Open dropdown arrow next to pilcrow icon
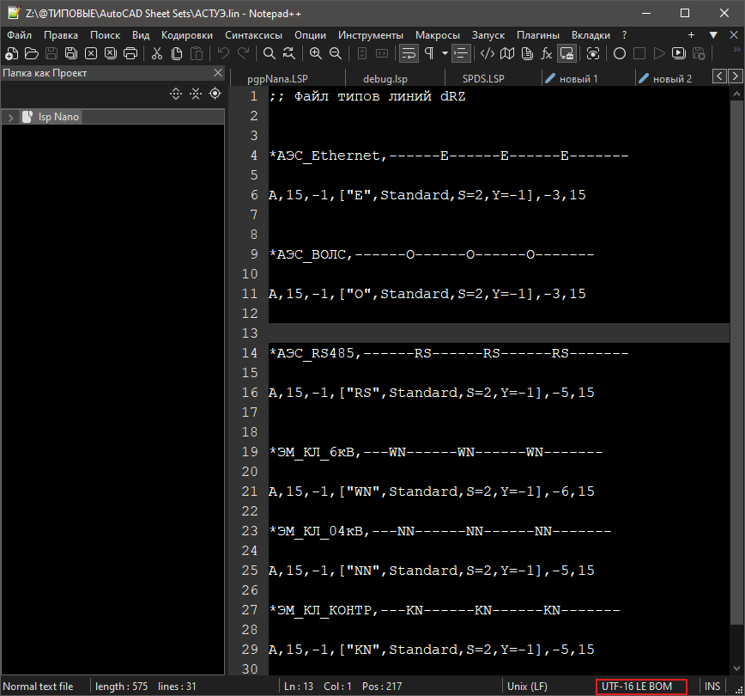Image resolution: width=745 pixels, height=696 pixels. 445,53
